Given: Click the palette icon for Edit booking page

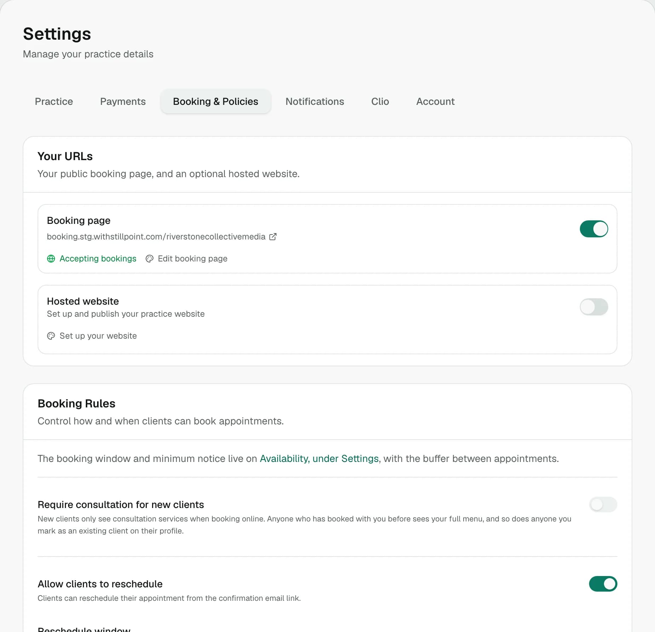Looking at the screenshot, I should pyautogui.click(x=150, y=259).
